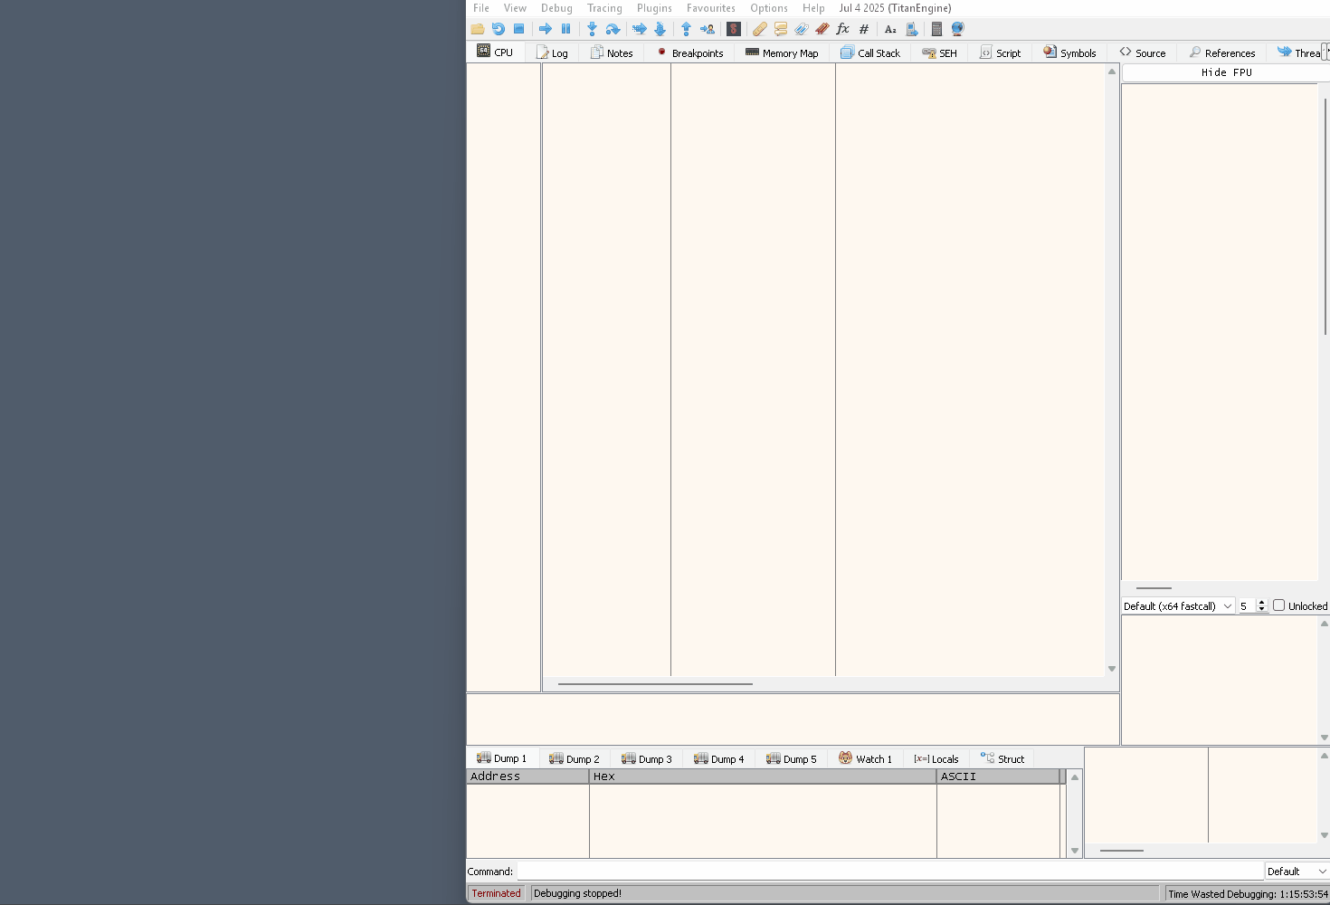Click the ASCII column header in dump
Viewport: 1330px width, 905px height.
[x=998, y=776]
